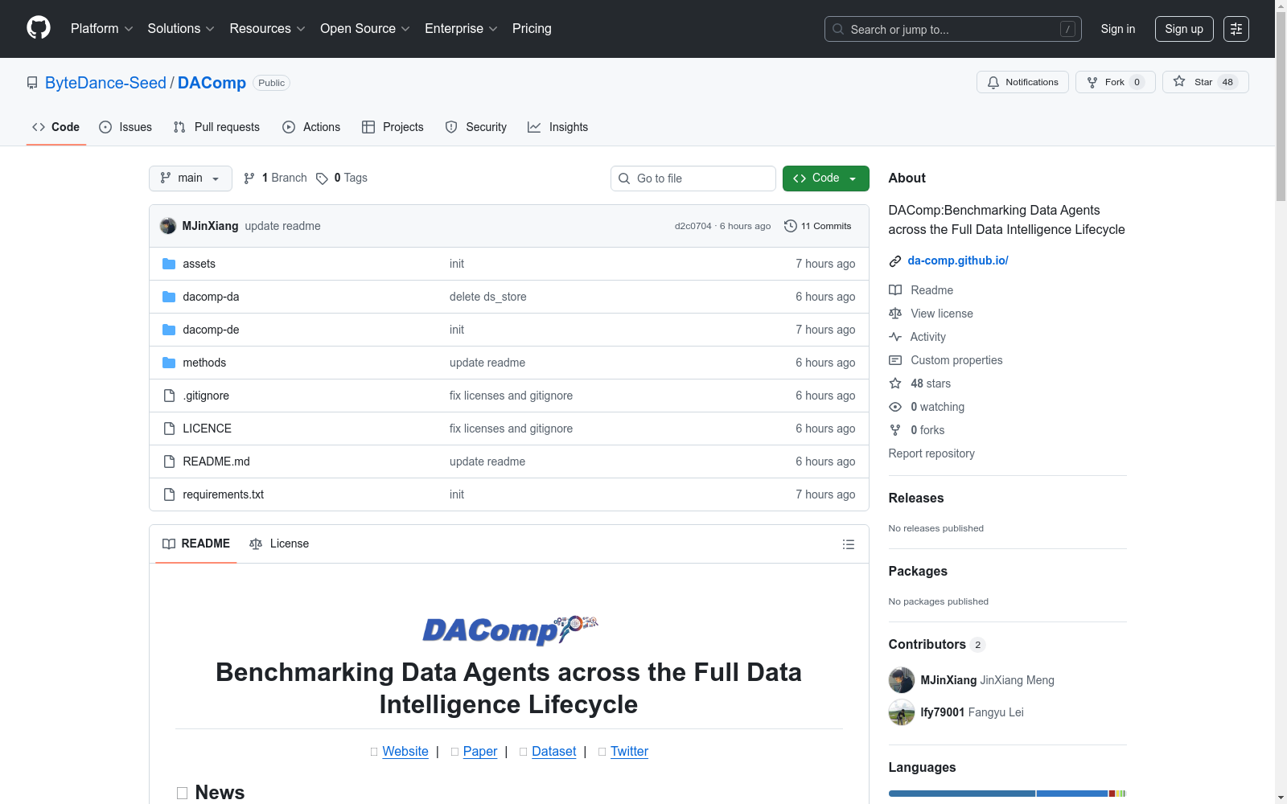The image size is (1287, 804).
Task: Open the Dataset link in README
Action: 554,751
